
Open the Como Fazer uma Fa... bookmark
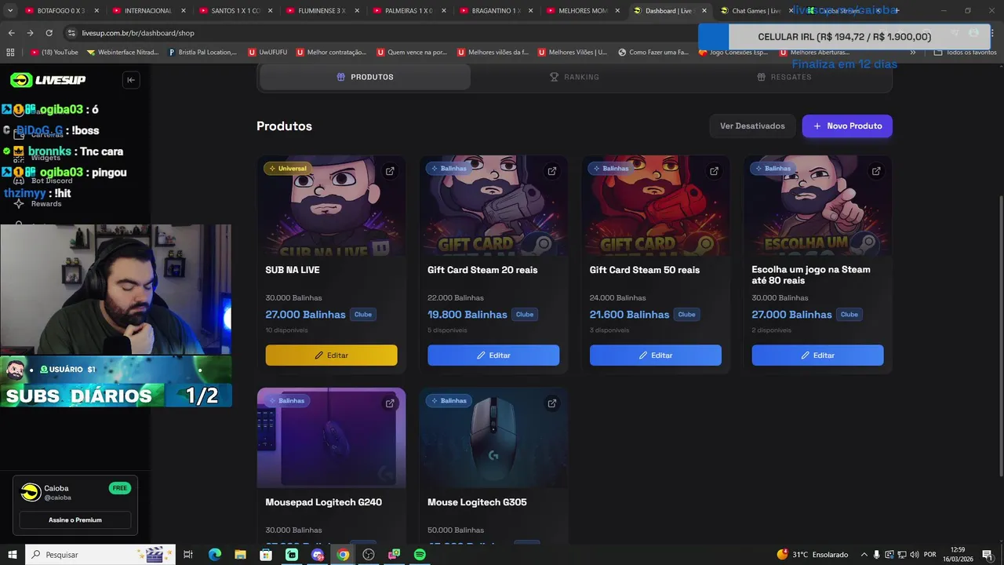tap(653, 52)
